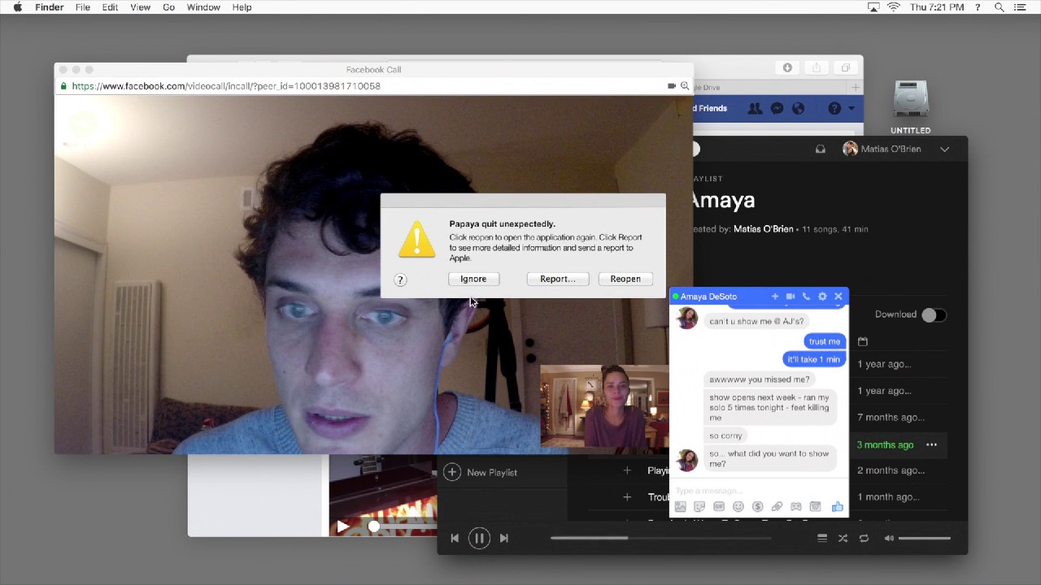Mute with the speaker icon in music player
The width and height of the screenshot is (1041, 585).
888,538
